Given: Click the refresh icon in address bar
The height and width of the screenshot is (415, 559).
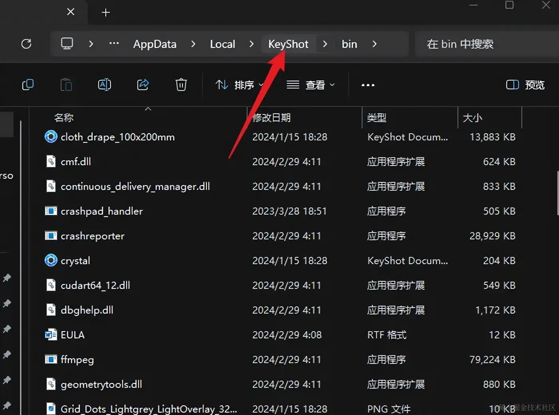Looking at the screenshot, I should [x=26, y=44].
